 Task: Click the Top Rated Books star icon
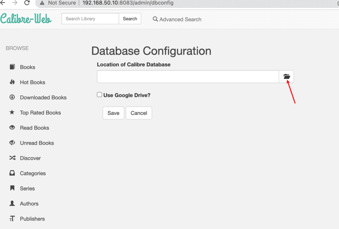pos(12,112)
